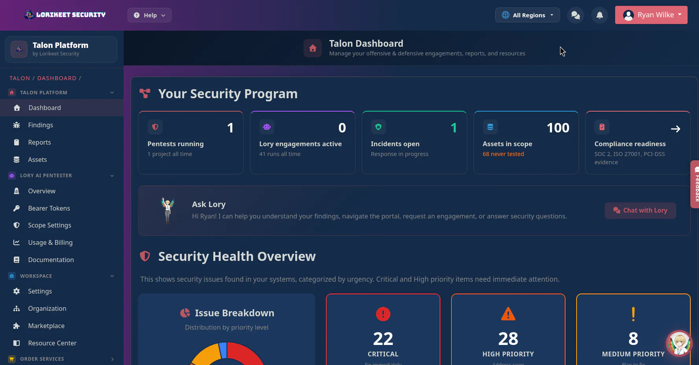
Task: Collapse the Talon Platform section
Action: coord(112,93)
